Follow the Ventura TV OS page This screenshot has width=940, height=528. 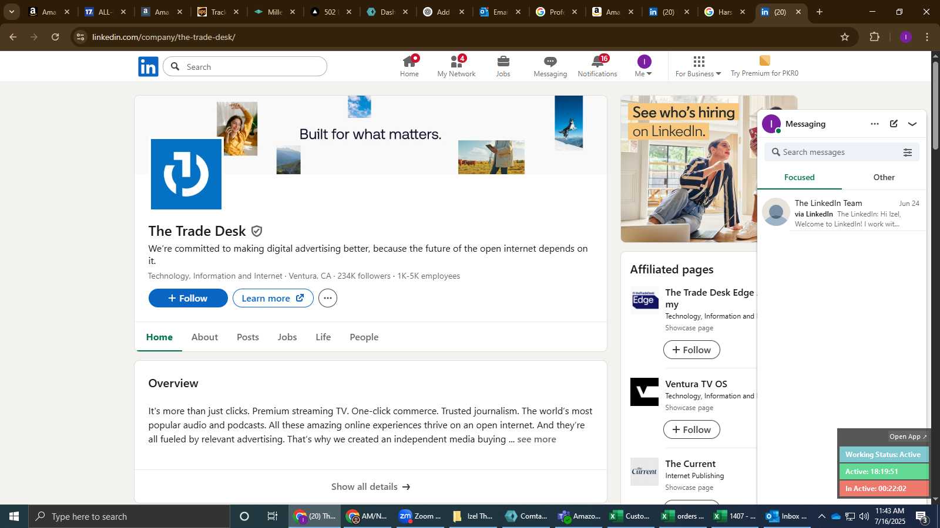click(x=691, y=430)
